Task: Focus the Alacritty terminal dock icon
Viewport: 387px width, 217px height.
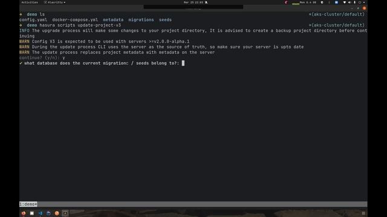Action: (65, 213)
